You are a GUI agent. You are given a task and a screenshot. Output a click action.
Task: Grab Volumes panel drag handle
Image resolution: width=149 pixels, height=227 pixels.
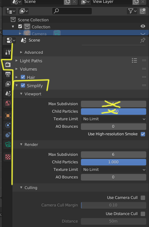click(144, 69)
